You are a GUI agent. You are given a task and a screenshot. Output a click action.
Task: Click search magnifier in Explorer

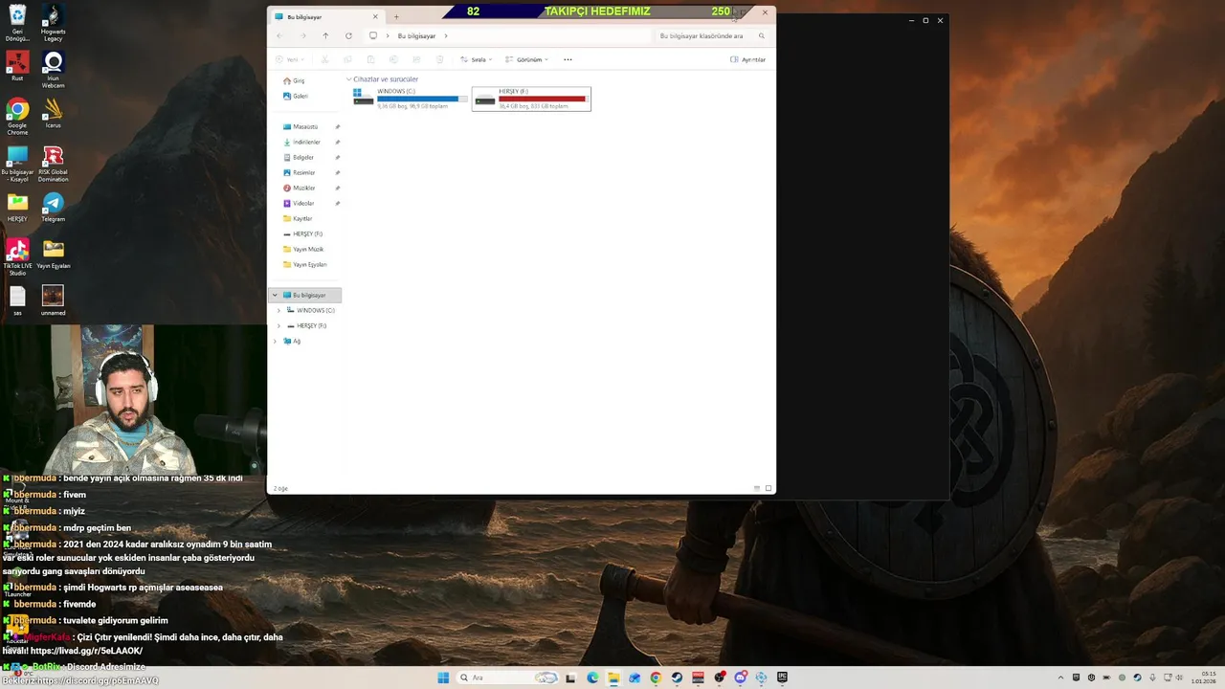[762, 35]
